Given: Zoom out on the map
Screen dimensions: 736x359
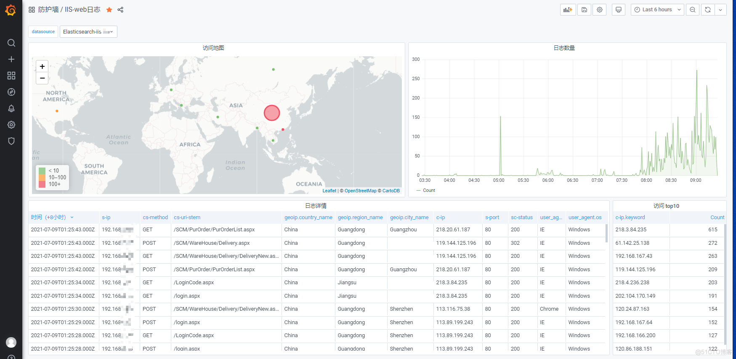Looking at the screenshot, I should point(42,78).
